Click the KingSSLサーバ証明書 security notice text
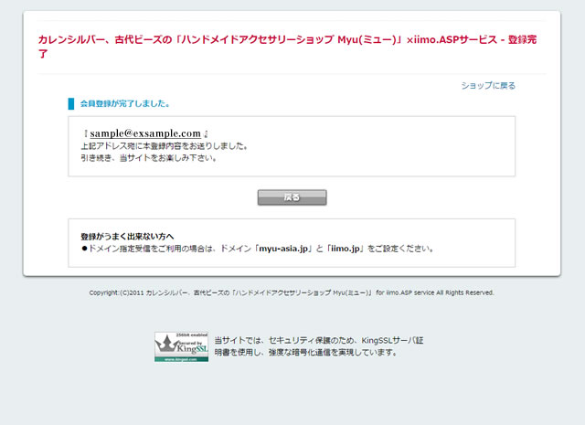 [319, 346]
